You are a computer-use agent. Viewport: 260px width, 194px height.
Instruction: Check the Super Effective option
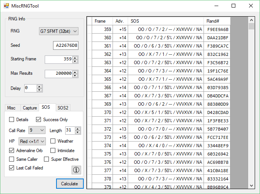click(46, 159)
